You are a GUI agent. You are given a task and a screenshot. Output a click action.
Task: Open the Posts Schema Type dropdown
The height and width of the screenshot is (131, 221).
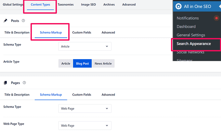pos(85,46)
